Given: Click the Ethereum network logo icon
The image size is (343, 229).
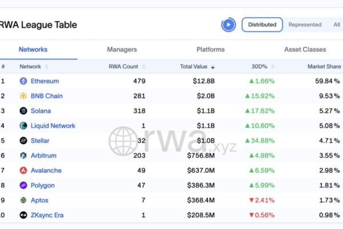Looking at the screenshot, I should 23,81.
